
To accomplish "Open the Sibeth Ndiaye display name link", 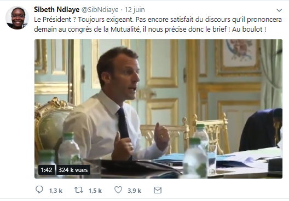I will click(x=56, y=10).
